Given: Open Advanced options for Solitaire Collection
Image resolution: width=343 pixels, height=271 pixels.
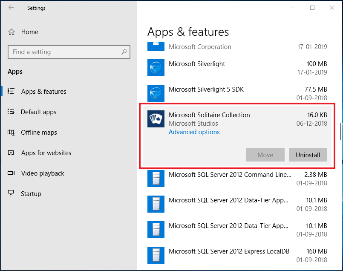Looking at the screenshot, I should [194, 132].
